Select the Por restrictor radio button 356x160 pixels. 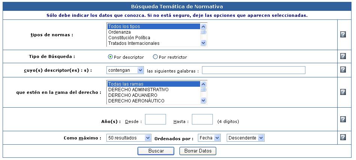(155, 57)
